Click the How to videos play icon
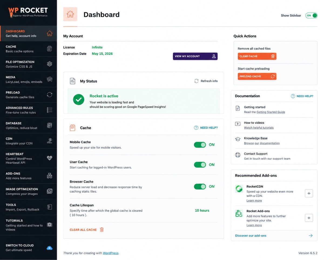This screenshot has width=324, height=260. point(238,124)
